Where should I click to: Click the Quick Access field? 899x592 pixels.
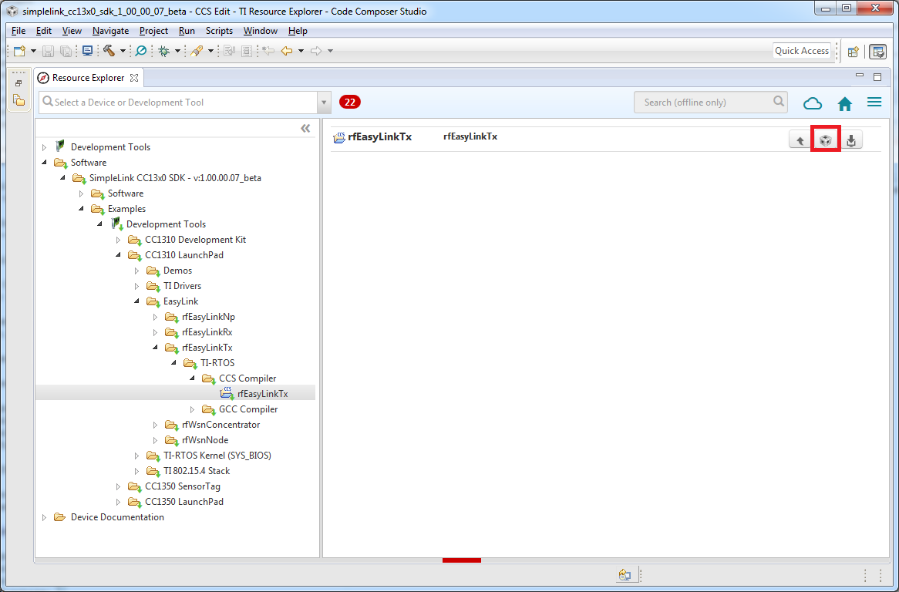[802, 51]
